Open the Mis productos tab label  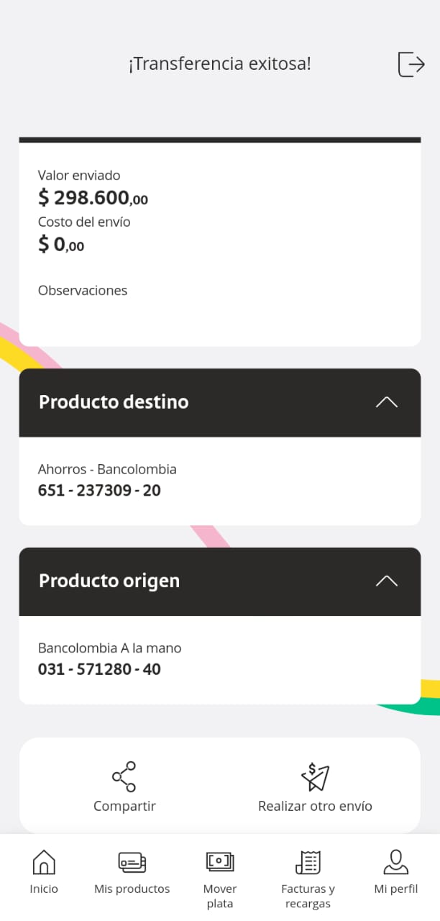click(x=132, y=889)
